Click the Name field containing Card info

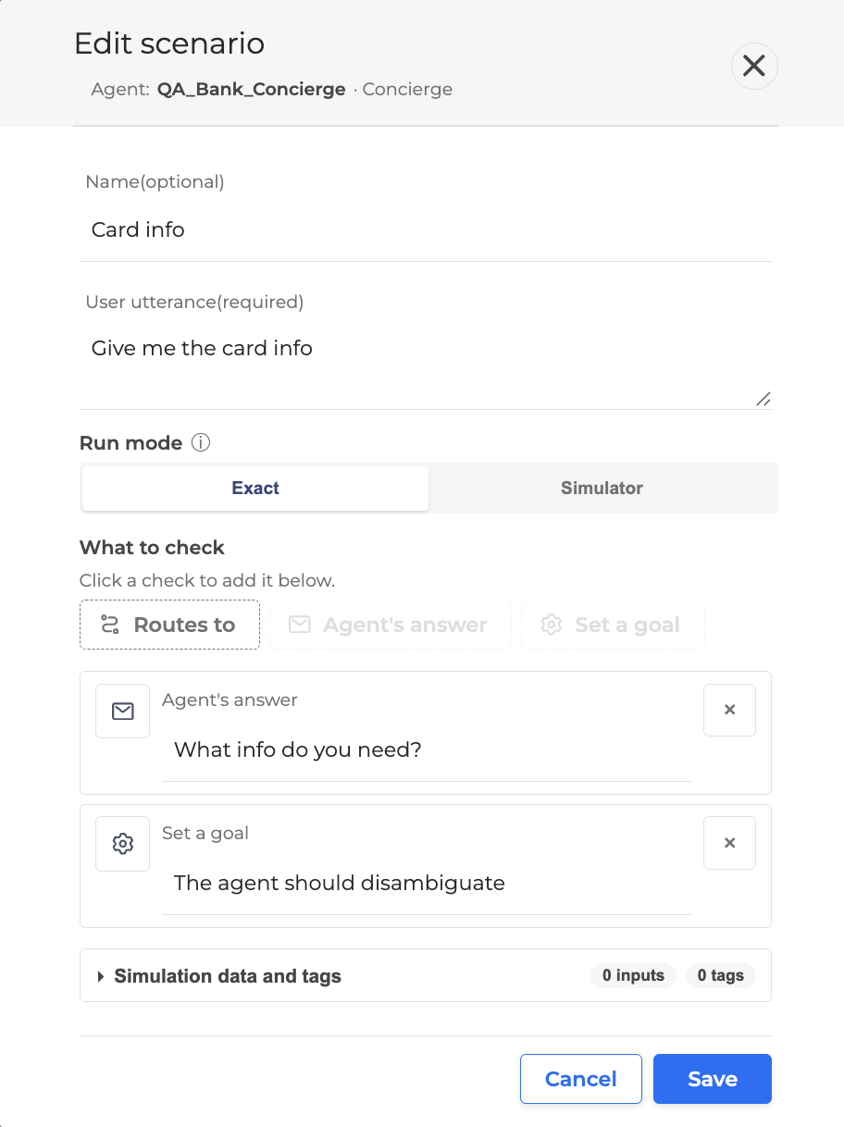426,229
